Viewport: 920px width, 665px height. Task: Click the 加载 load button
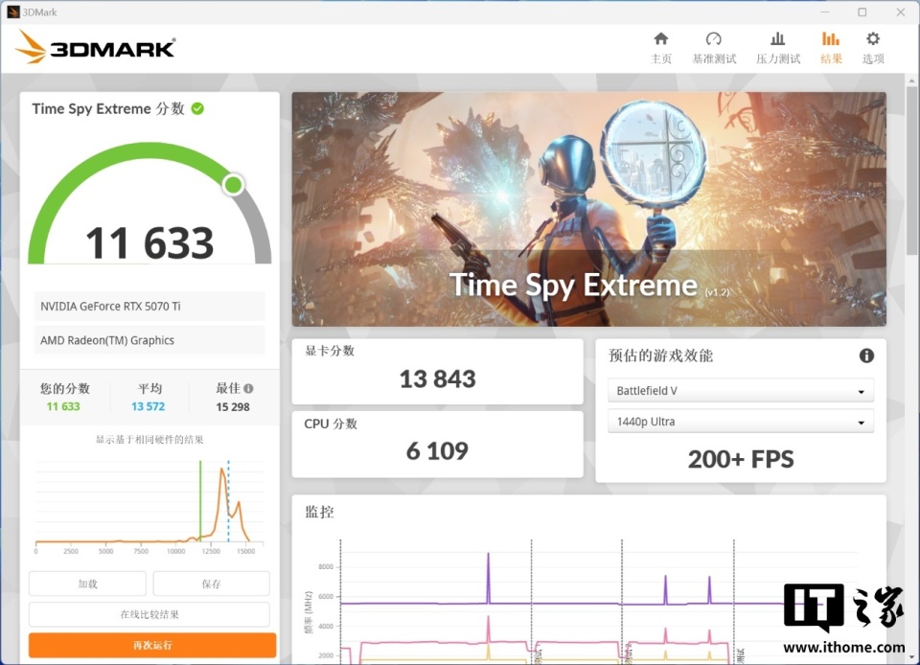[87, 584]
